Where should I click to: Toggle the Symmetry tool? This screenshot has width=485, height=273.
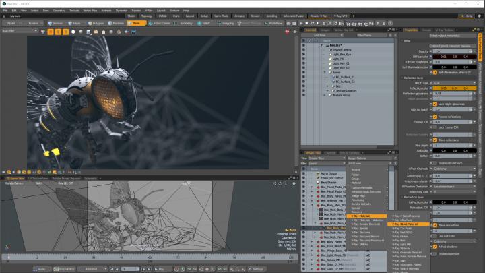click(x=185, y=22)
